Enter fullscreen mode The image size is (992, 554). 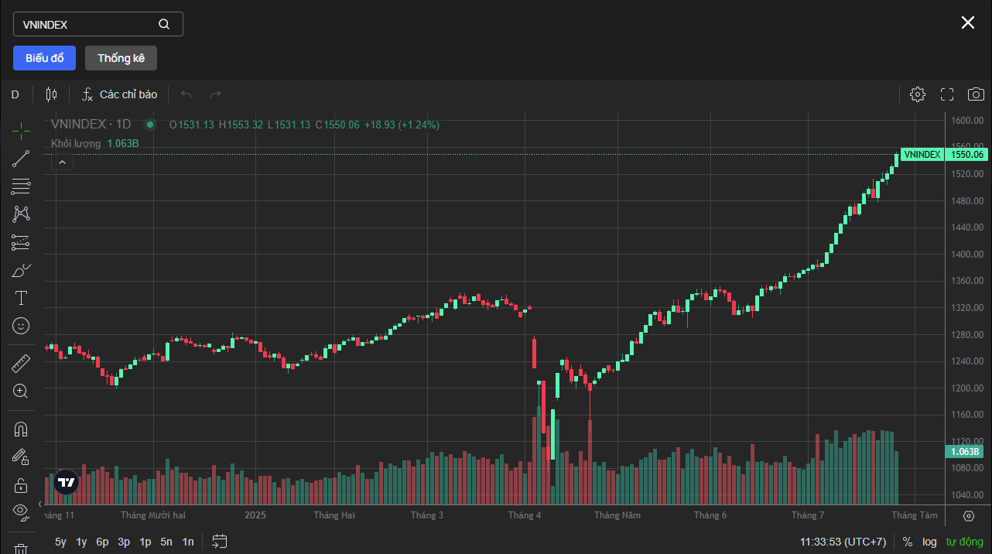click(947, 94)
